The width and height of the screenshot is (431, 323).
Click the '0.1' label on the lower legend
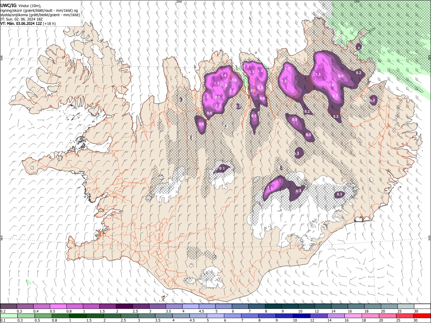click(x=3, y=320)
